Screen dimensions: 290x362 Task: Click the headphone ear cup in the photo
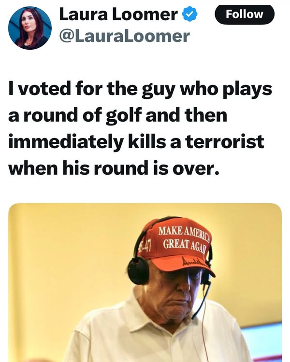pos(139,270)
